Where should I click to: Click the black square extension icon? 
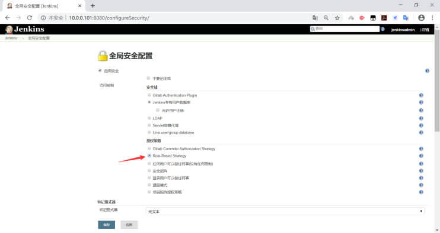(373, 18)
